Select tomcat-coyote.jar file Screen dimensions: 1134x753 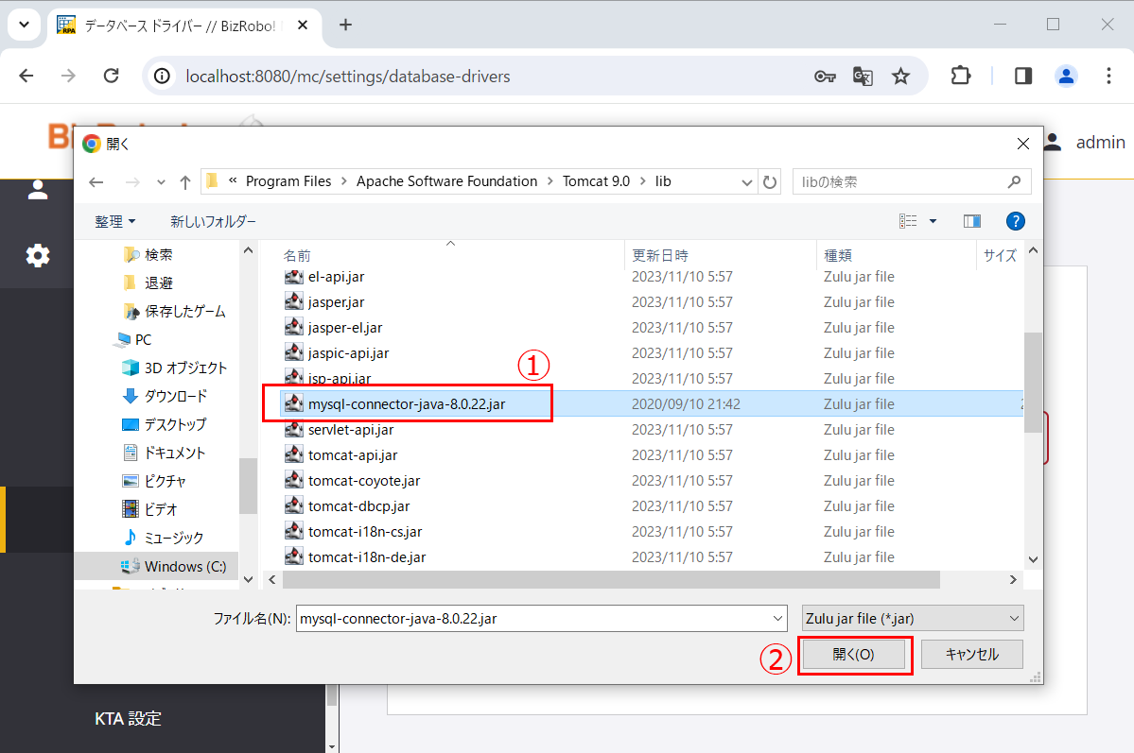point(364,481)
